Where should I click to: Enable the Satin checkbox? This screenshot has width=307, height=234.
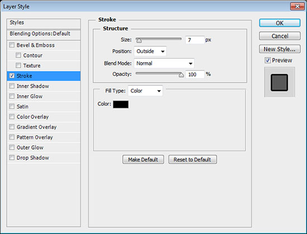[12, 106]
